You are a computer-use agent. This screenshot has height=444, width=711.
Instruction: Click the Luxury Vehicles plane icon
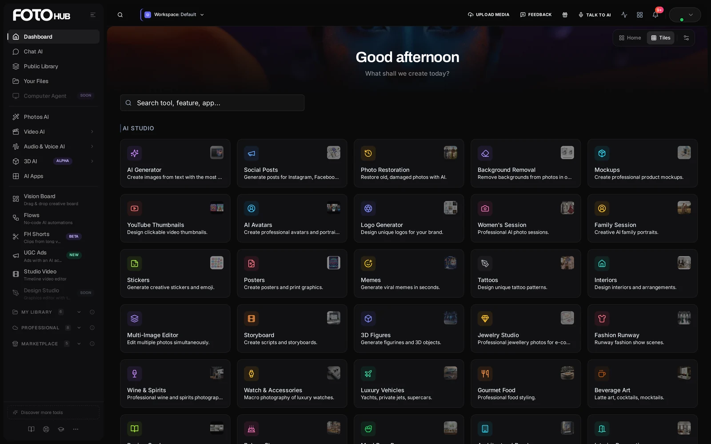point(368,373)
